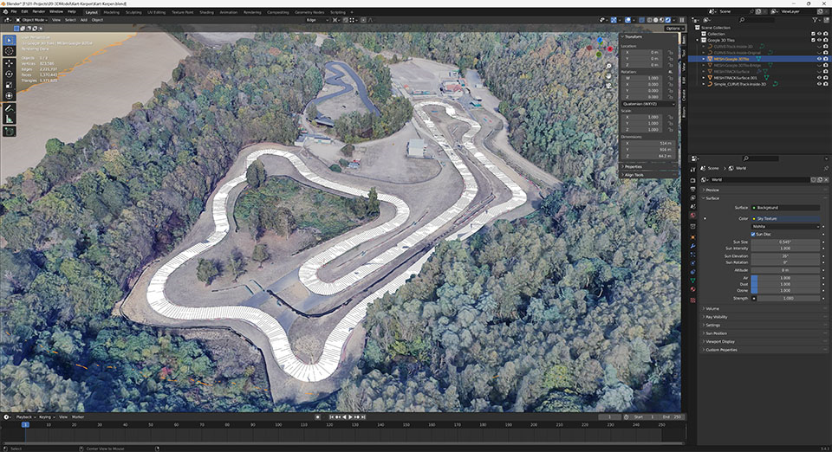Hide Simple_CURVE-Track-inside-3D via eye icon

[x=819, y=84]
